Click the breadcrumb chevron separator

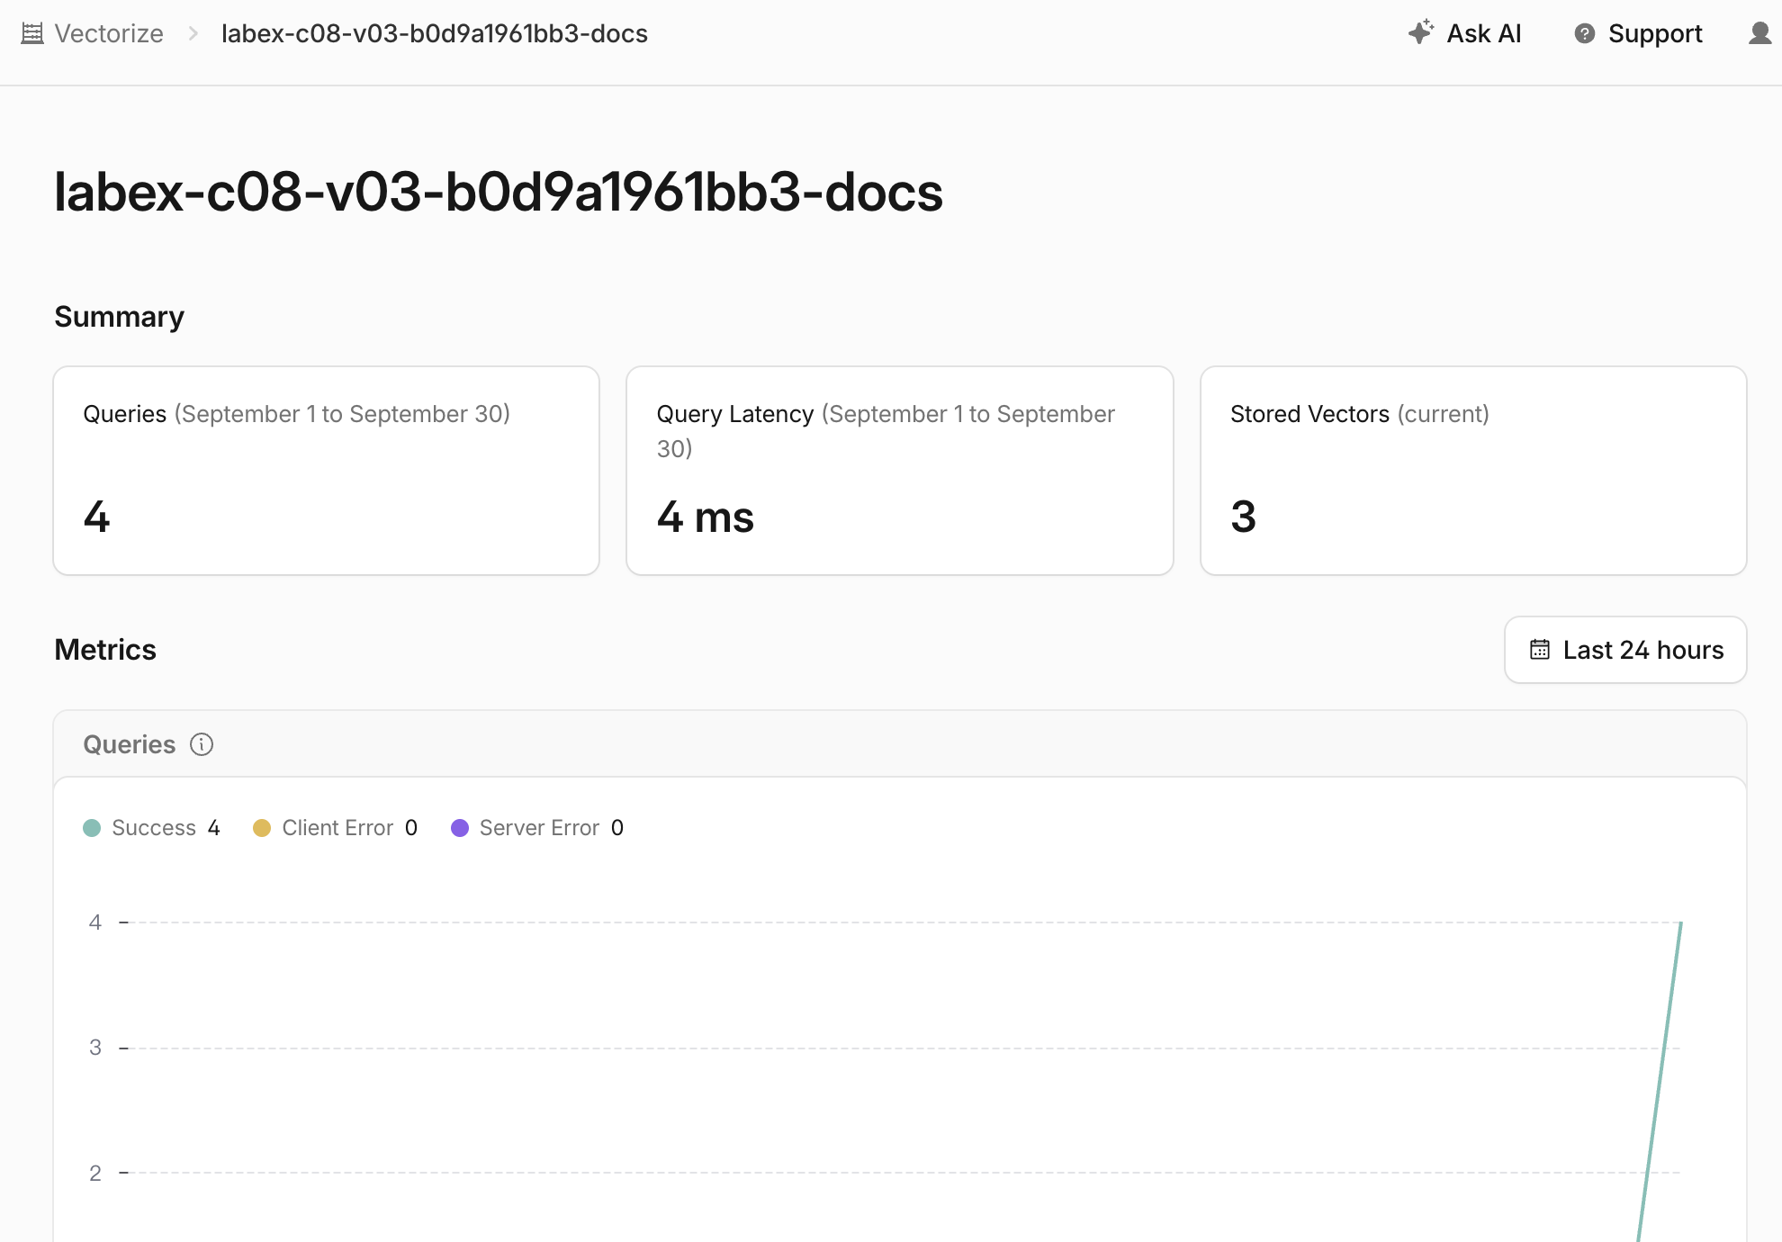[193, 33]
